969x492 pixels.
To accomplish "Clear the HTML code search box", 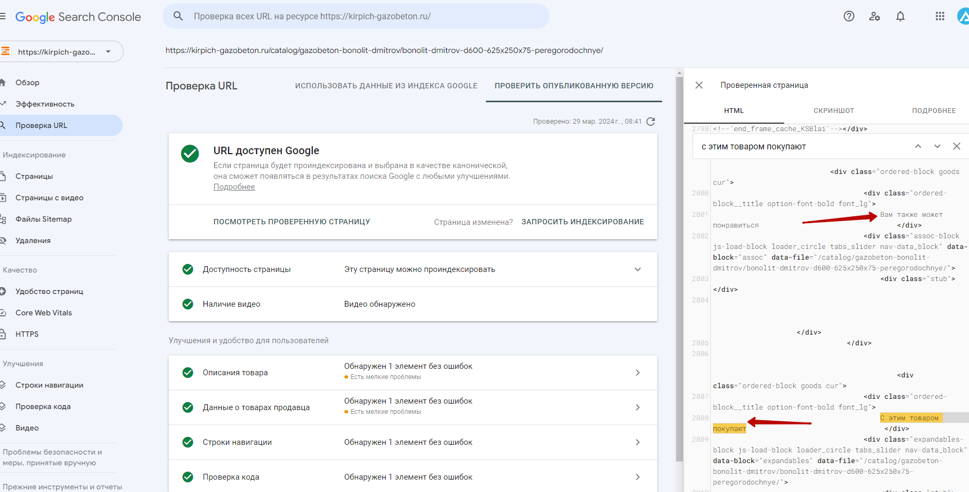I will [x=957, y=146].
